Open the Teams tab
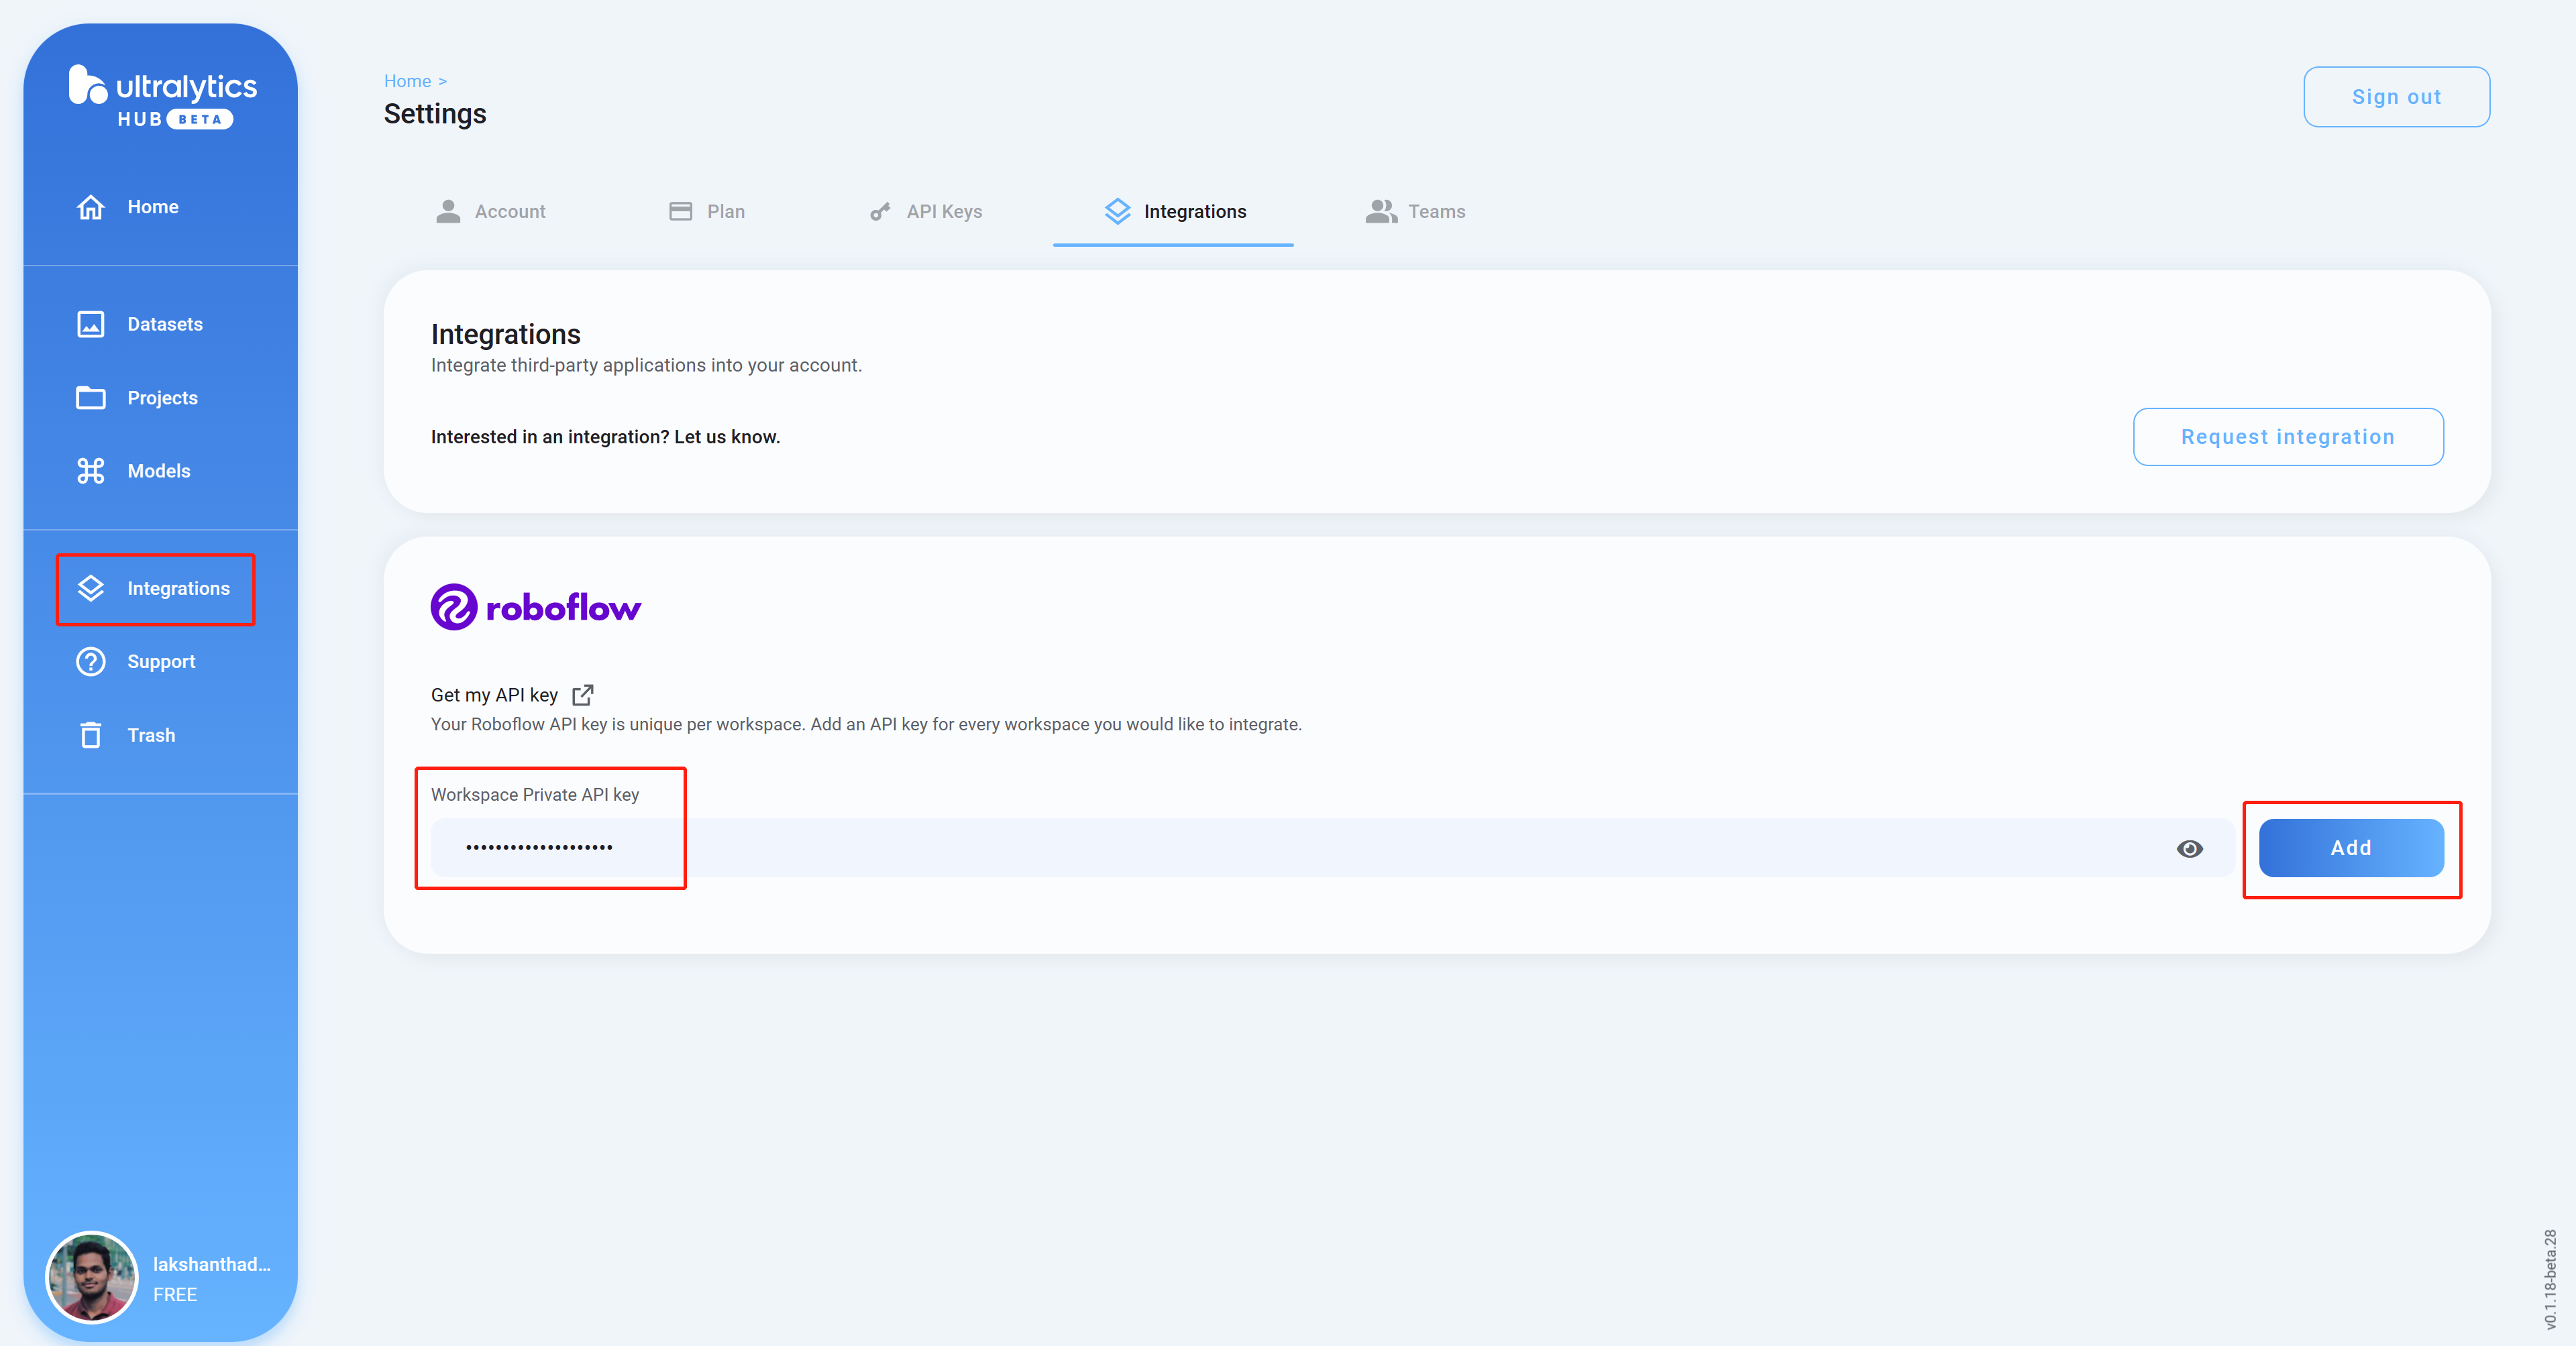The height and width of the screenshot is (1346, 2576). click(1415, 212)
